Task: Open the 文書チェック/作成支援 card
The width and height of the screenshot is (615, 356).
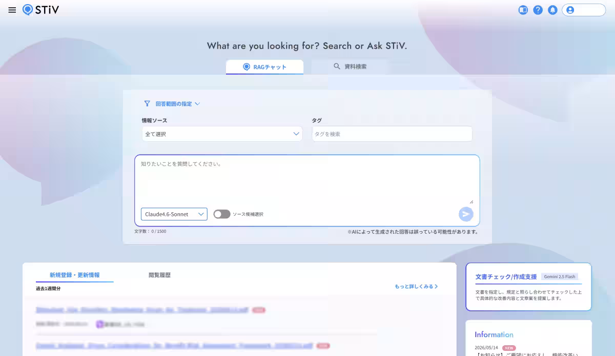Action: coord(528,287)
